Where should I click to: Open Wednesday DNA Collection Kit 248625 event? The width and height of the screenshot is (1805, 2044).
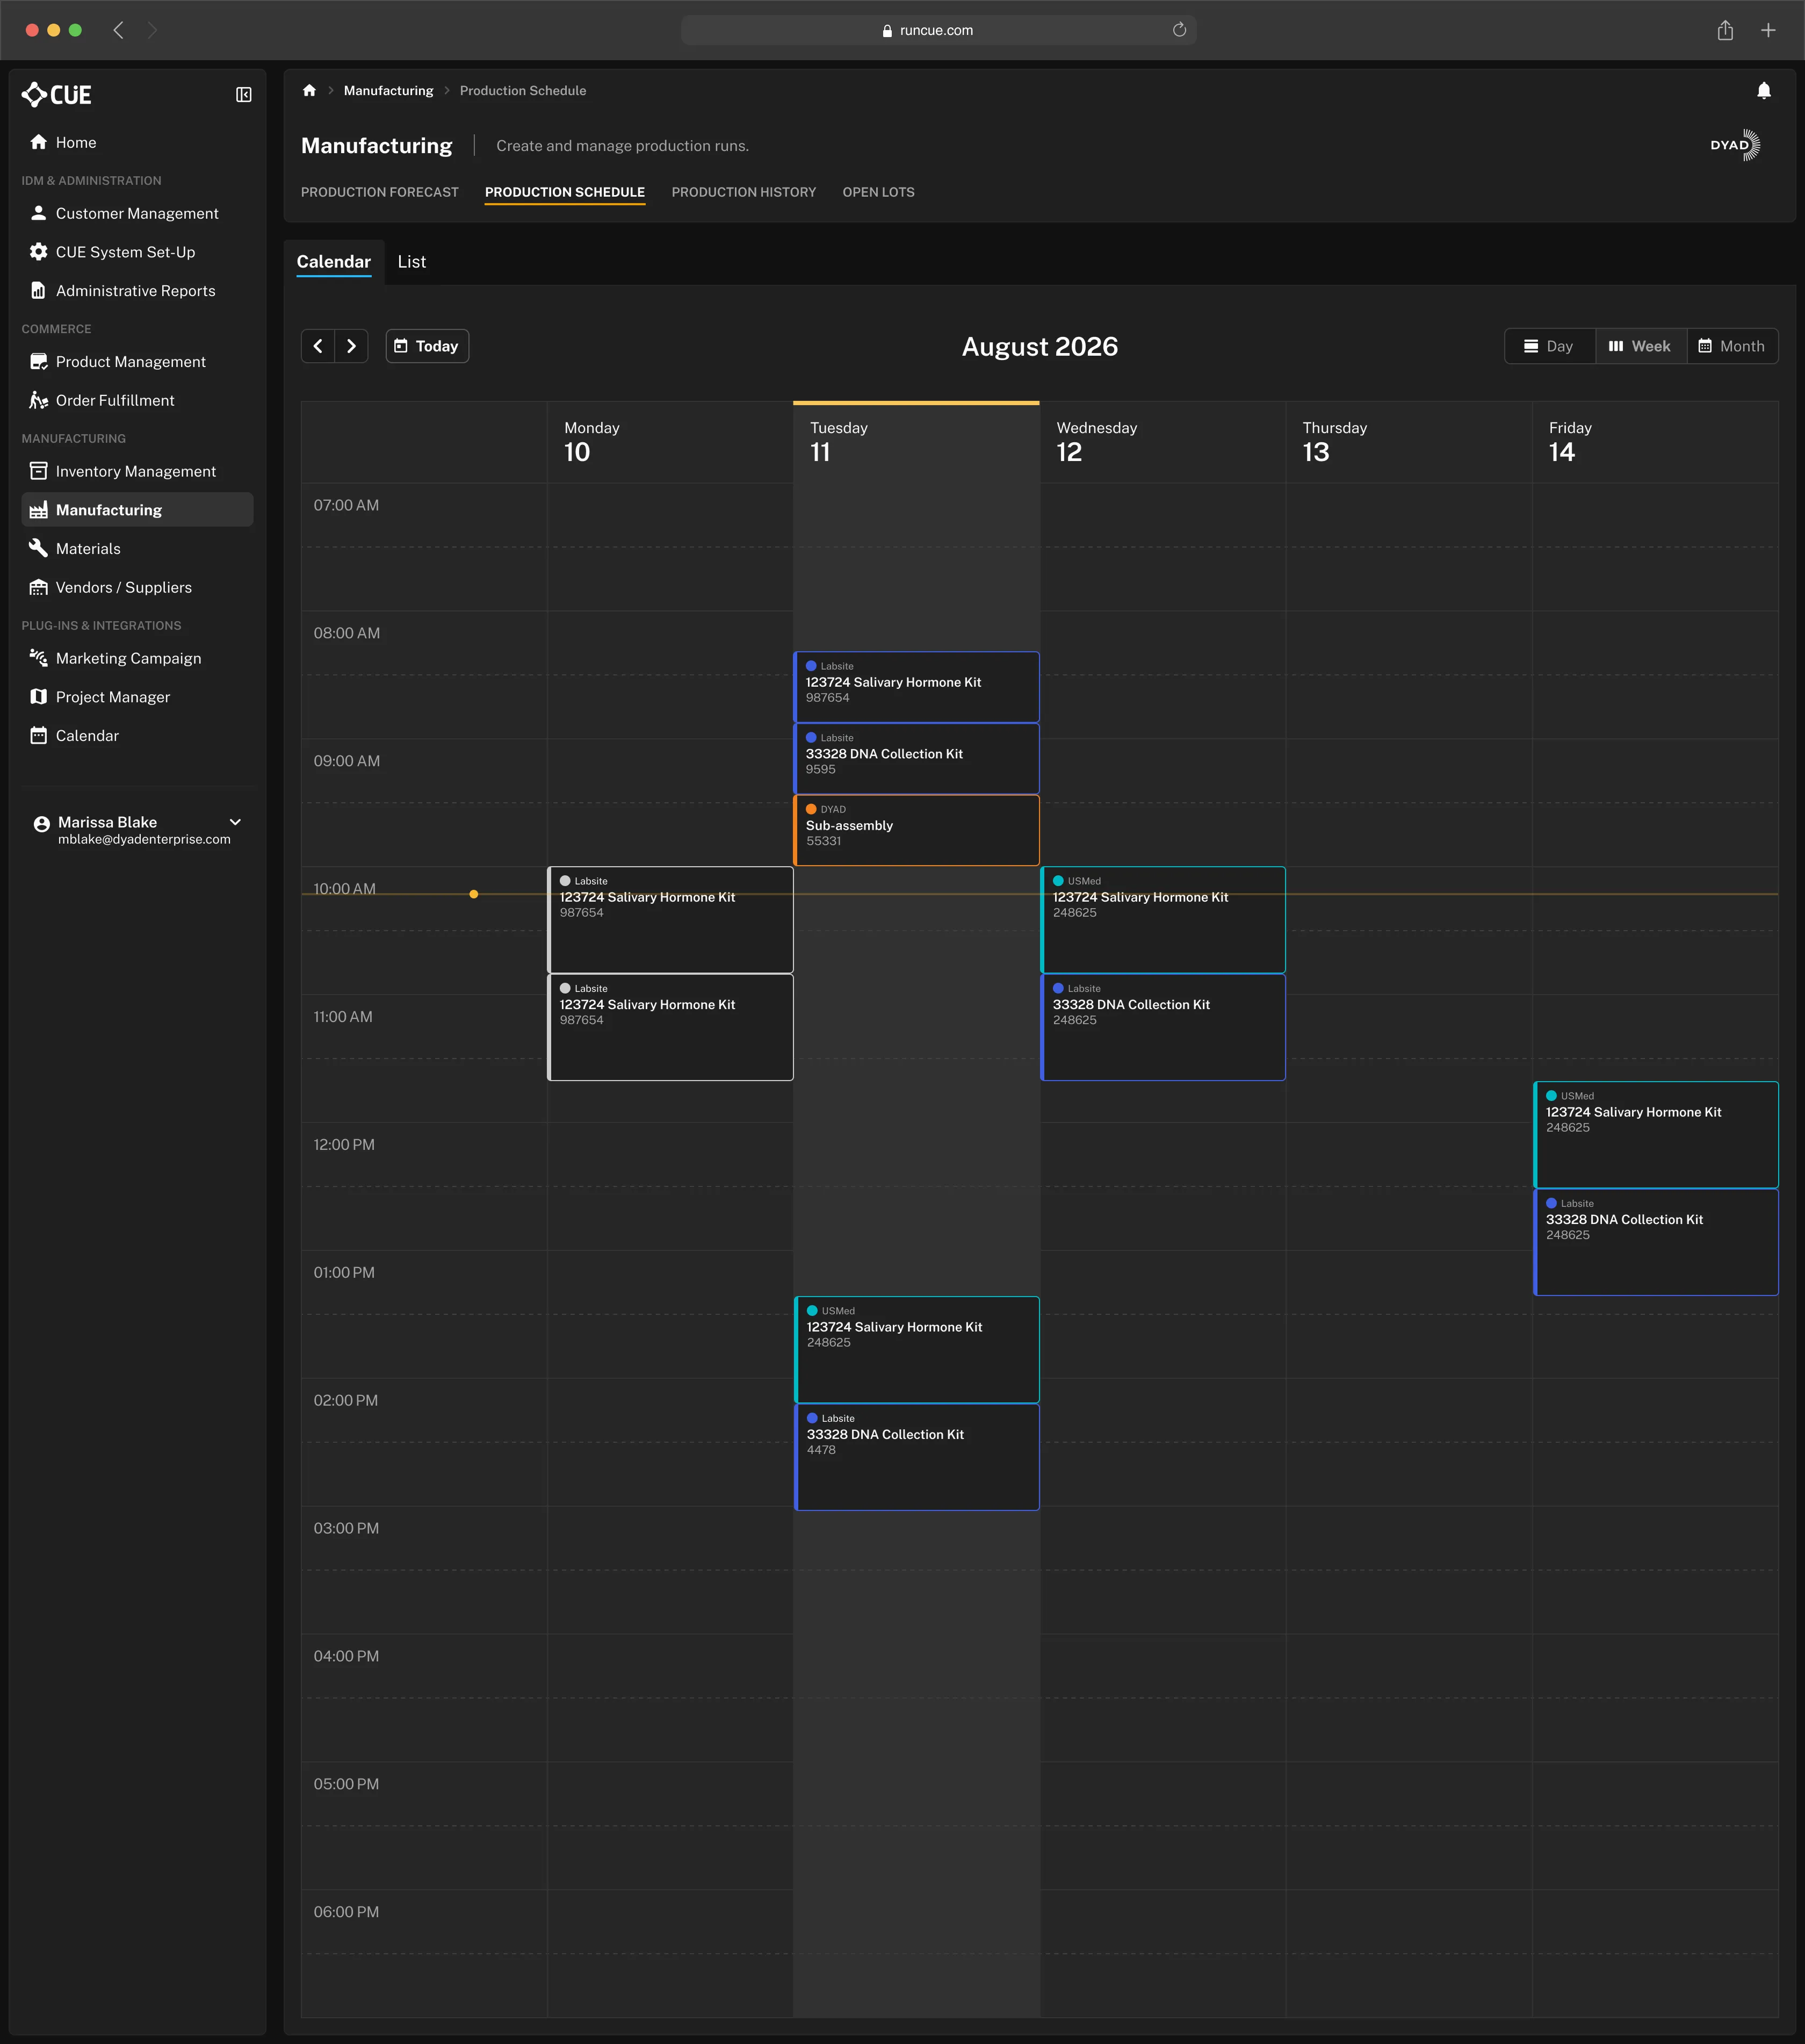(1163, 1027)
